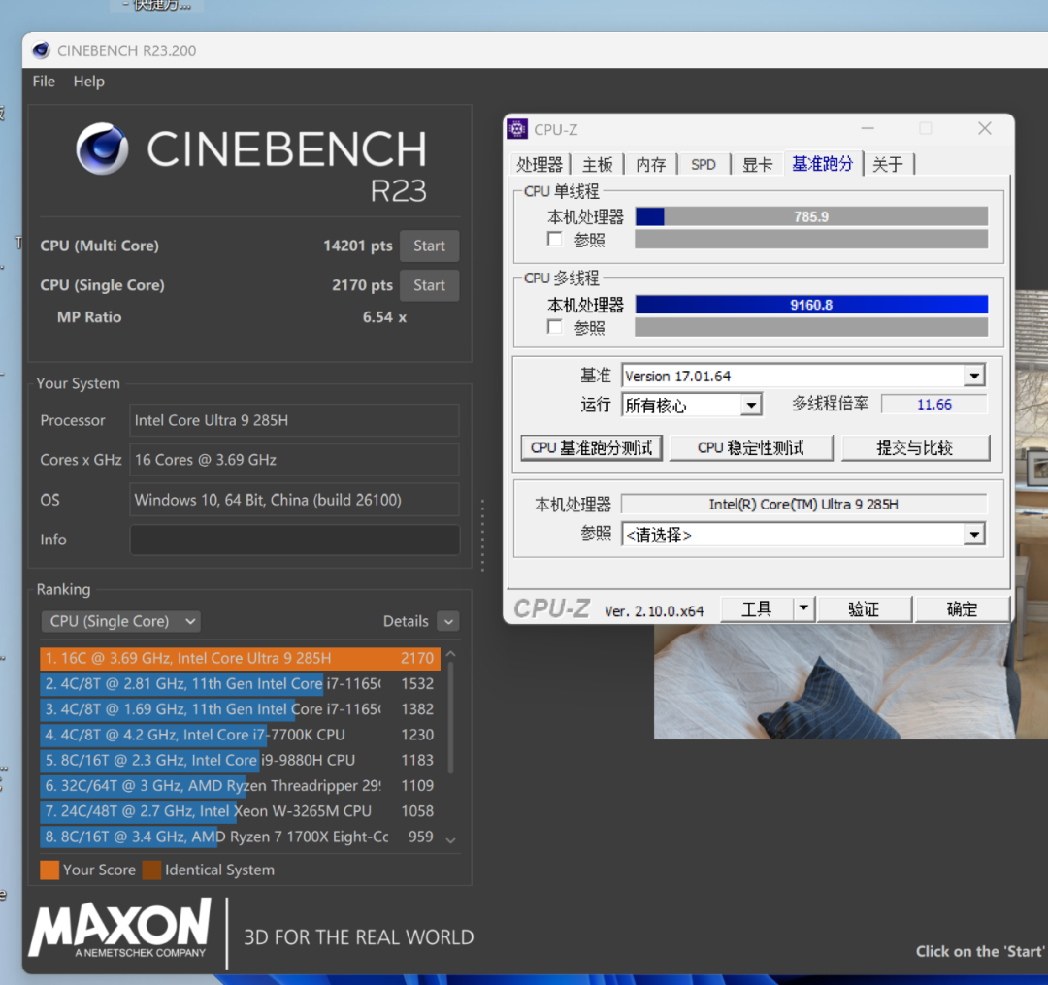Start the CPU Multi Core test
This screenshot has width=1048, height=985.
click(429, 246)
